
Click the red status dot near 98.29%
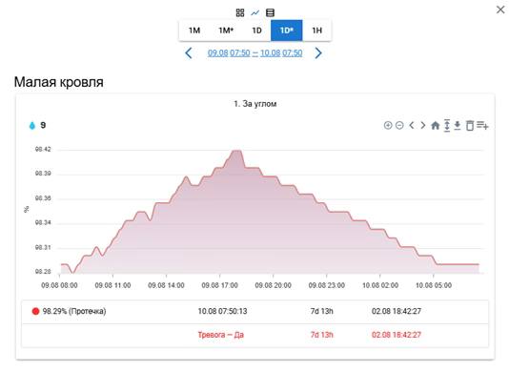[35, 311]
